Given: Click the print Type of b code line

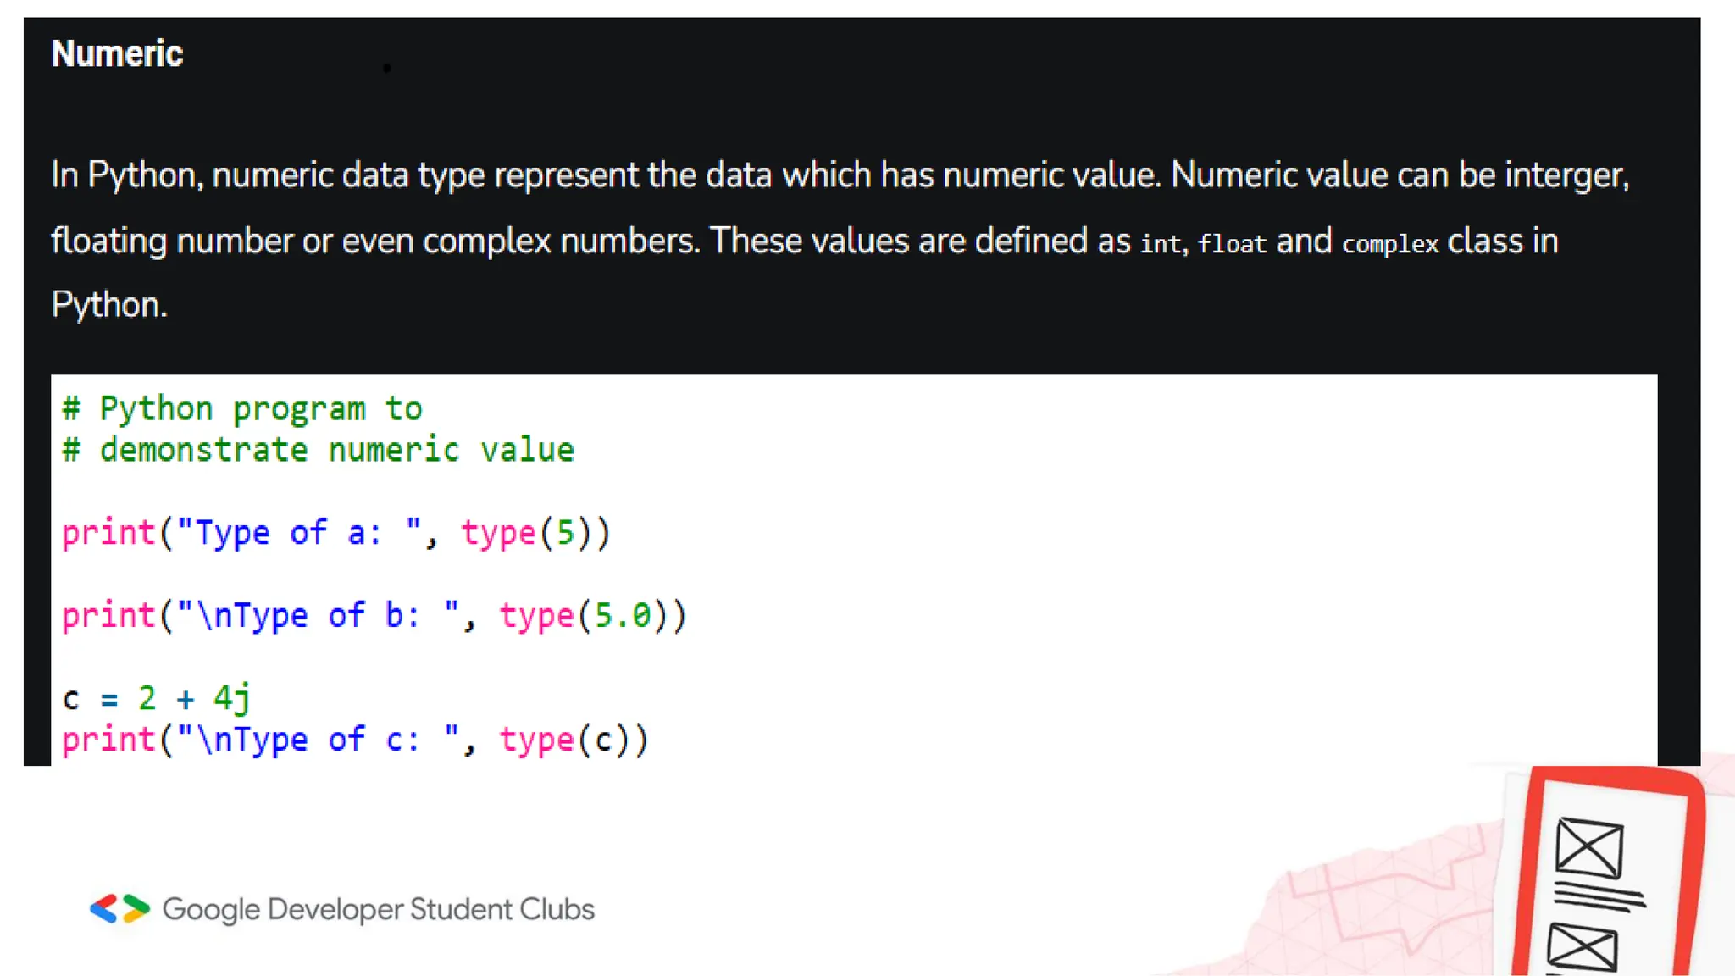Looking at the screenshot, I should [x=373, y=615].
